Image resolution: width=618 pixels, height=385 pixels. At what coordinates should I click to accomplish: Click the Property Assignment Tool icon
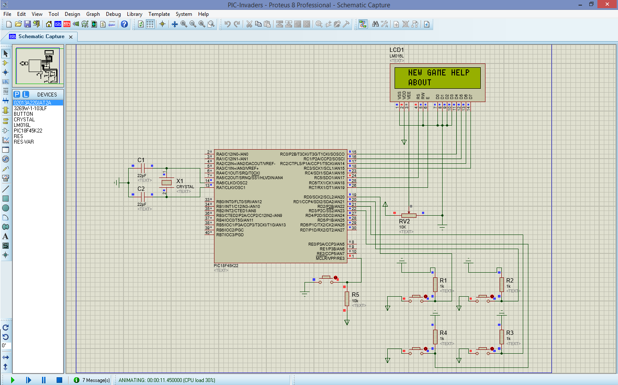pos(384,24)
